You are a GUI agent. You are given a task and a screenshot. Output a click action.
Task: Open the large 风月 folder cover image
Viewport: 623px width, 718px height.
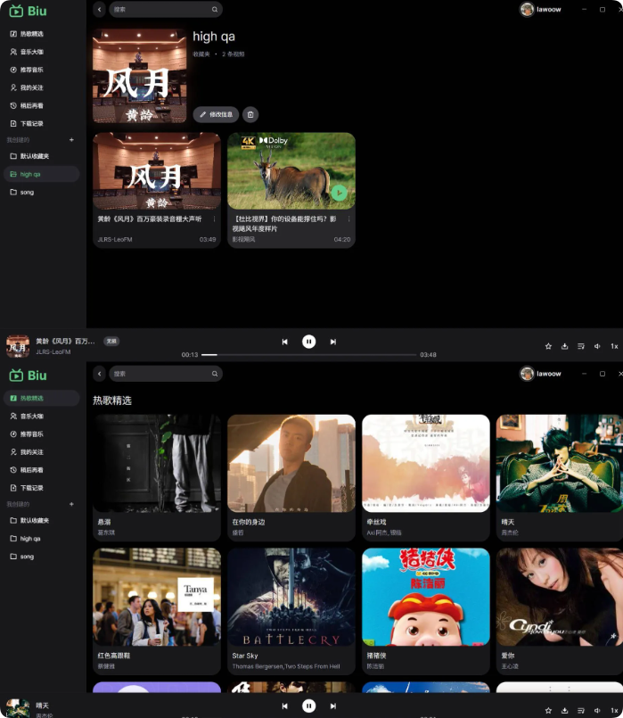(140, 76)
